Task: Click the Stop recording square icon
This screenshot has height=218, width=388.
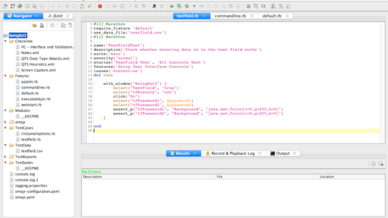Action: (136, 6)
